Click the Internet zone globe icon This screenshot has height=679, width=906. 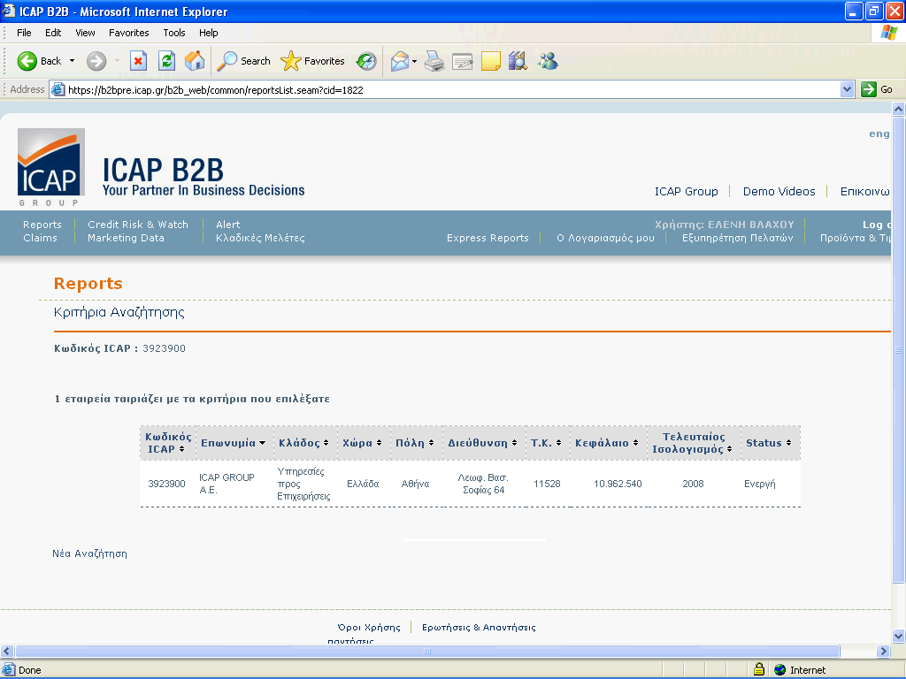(x=780, y=670)
